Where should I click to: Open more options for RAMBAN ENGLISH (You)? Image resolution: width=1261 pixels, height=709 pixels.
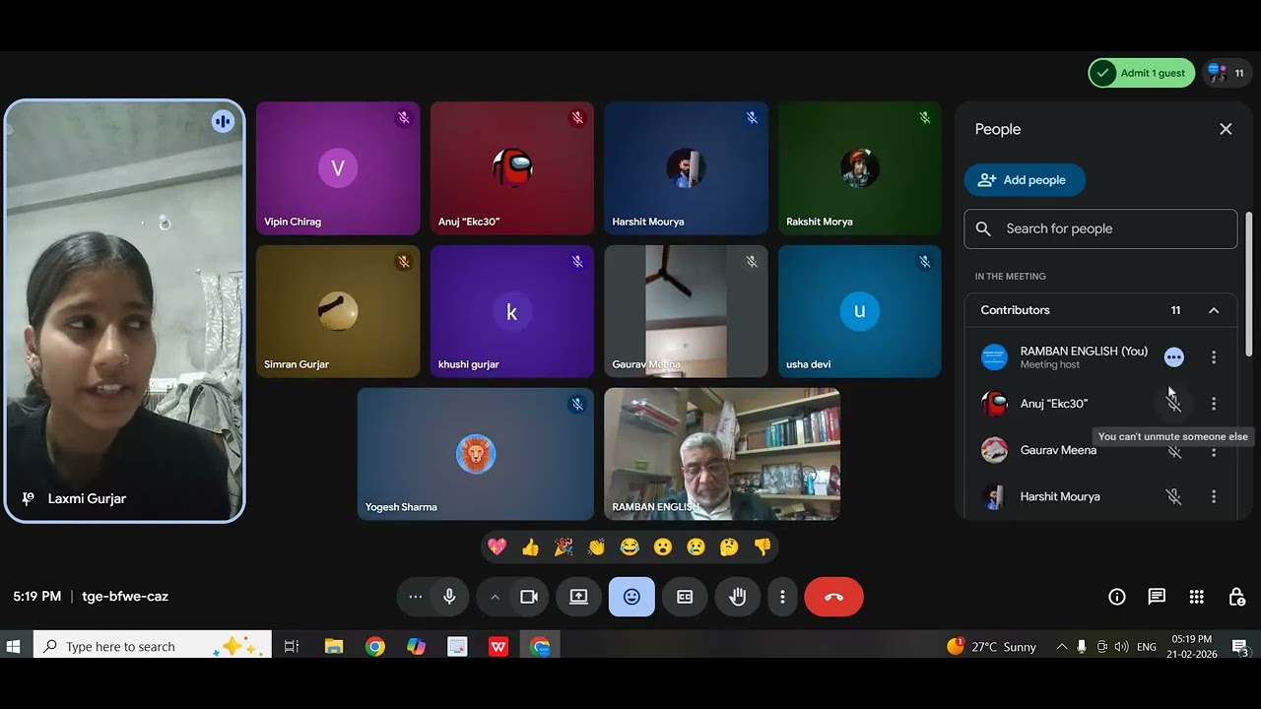pyautogui.click(x=1214, y=357)
